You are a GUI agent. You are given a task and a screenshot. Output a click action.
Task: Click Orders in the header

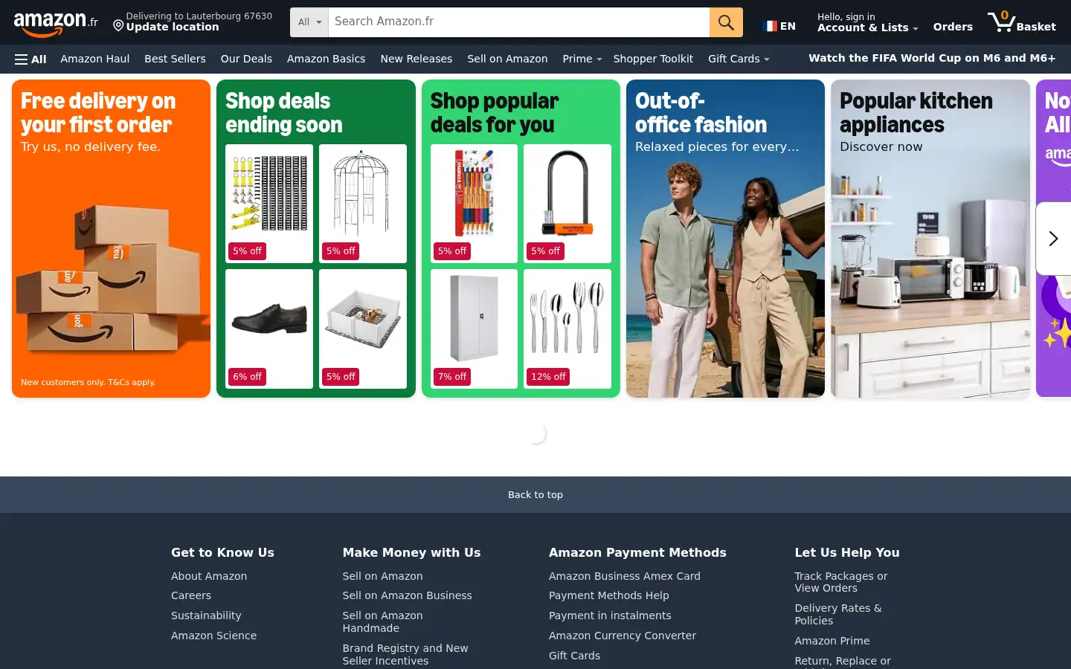tap(953, 27)
